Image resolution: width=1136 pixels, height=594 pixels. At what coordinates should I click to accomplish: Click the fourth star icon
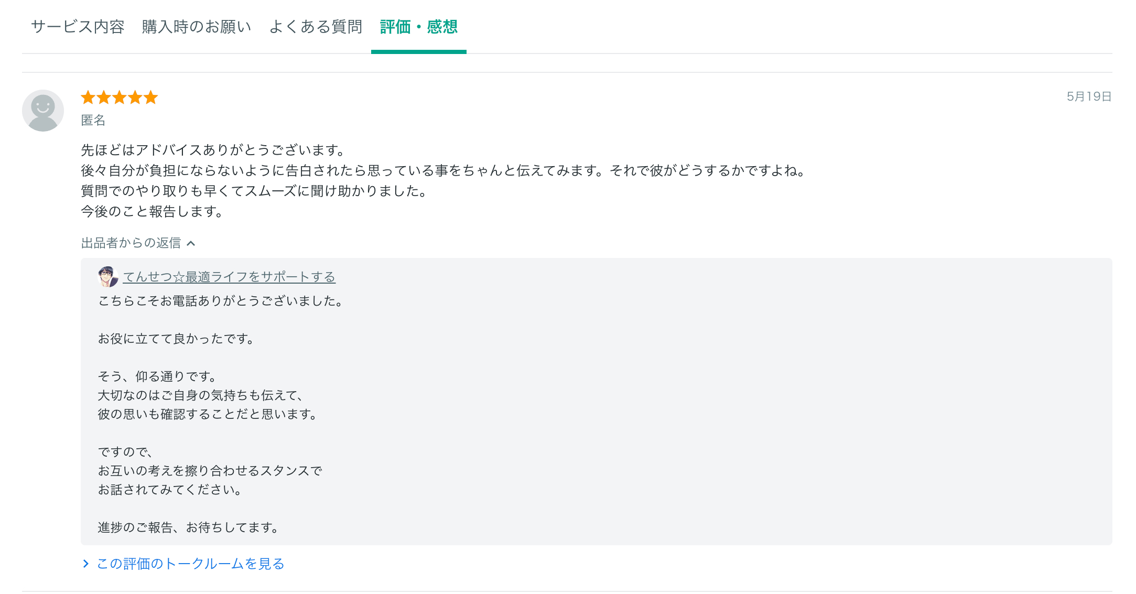135,97
